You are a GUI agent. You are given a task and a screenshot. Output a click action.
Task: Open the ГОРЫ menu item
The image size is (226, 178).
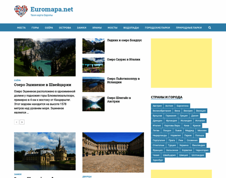click(x=35, y=28)
